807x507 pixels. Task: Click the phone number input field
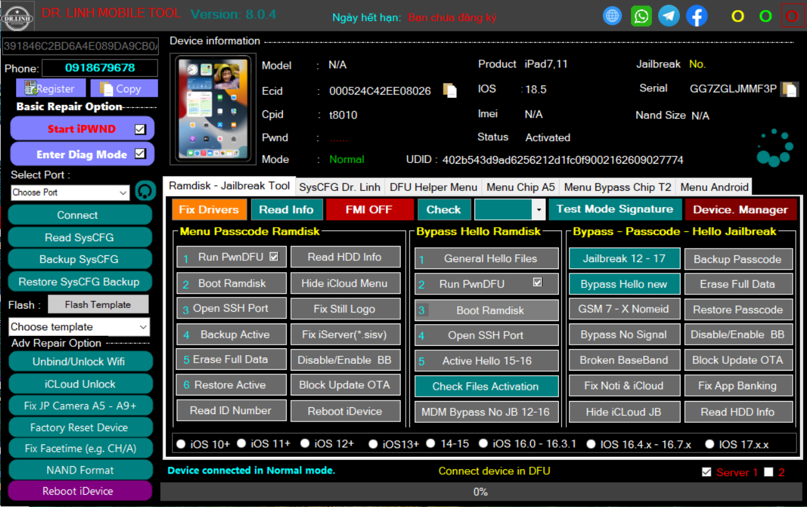click(x=100, y=68)
